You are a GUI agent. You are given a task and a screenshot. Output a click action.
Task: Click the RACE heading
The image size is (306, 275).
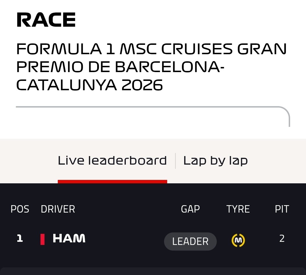point(46,20)
